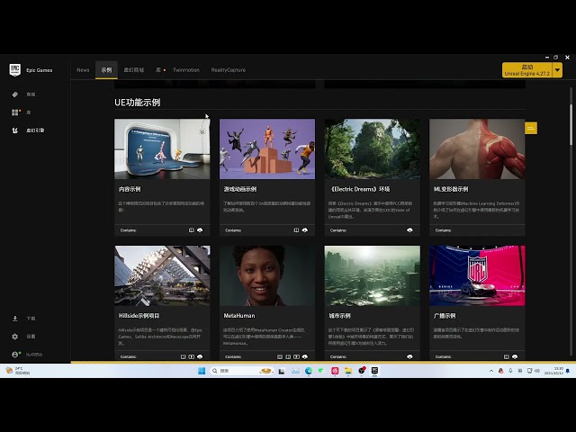Screen dimensions: 576x432
Task: Open Downloads icon in the sidebar
Action: tap(15, 319)
